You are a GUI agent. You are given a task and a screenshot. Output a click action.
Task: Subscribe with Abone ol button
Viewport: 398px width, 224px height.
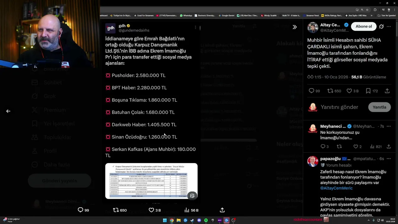(x=363, y=26)
